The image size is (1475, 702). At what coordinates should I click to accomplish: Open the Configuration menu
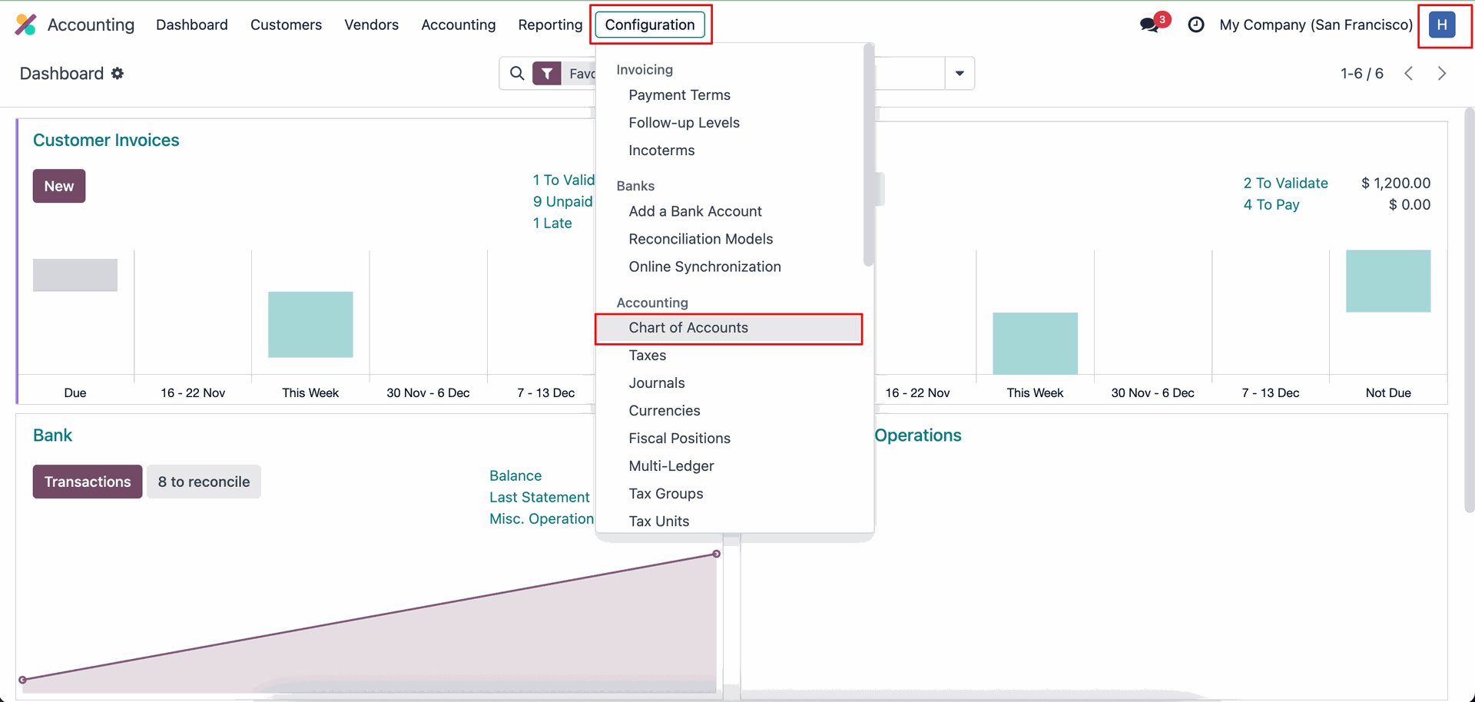coord(650,25)
